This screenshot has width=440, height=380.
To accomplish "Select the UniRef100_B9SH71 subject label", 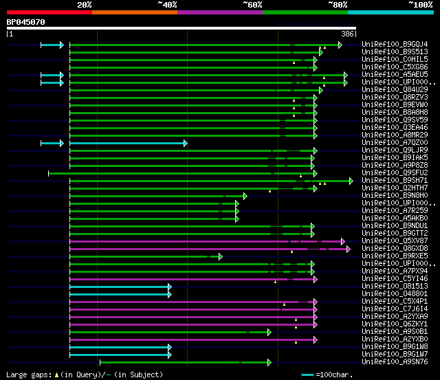I will (x=395, y=181).
